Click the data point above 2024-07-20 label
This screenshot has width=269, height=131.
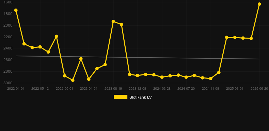[x=186, y=77]
